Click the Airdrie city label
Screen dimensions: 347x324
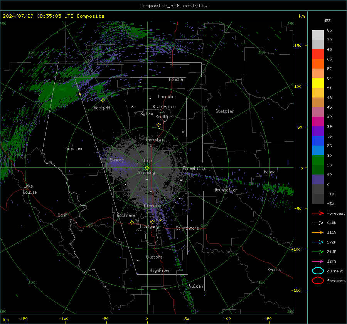(152, 206)
